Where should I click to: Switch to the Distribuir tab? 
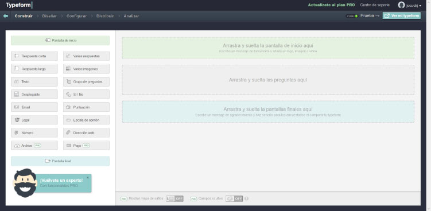(105, 16)
